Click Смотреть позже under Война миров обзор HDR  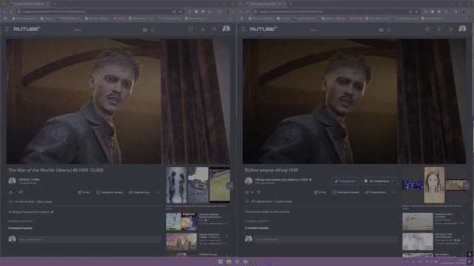click(x=346, y=192)
